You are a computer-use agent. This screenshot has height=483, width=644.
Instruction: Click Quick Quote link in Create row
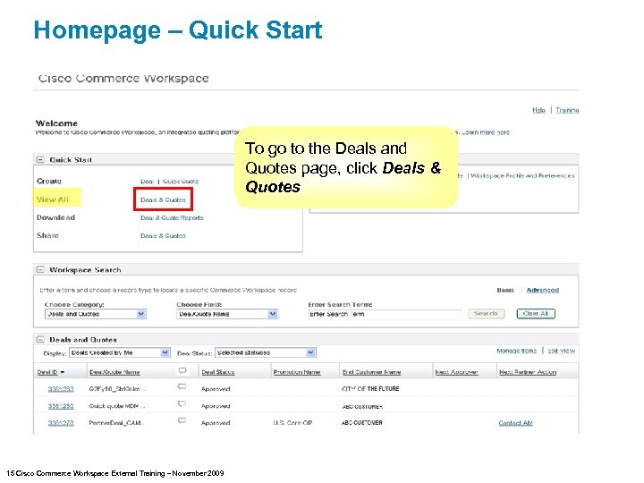pos(181,182)
